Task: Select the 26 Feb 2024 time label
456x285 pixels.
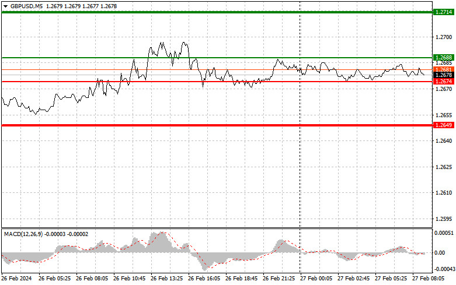Action: (16, 279)
